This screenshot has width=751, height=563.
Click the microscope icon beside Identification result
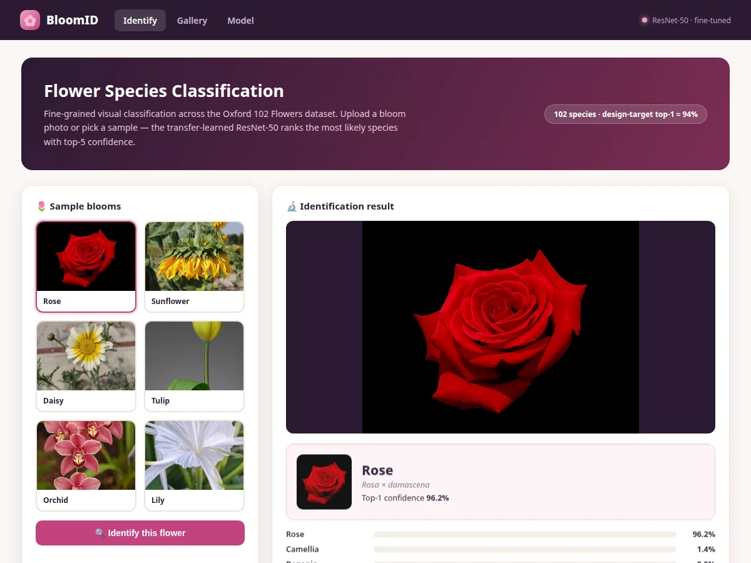291,206
